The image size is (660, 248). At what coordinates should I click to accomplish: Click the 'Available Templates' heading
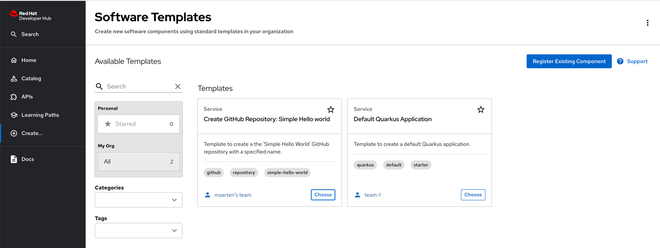tap(128, 61)
